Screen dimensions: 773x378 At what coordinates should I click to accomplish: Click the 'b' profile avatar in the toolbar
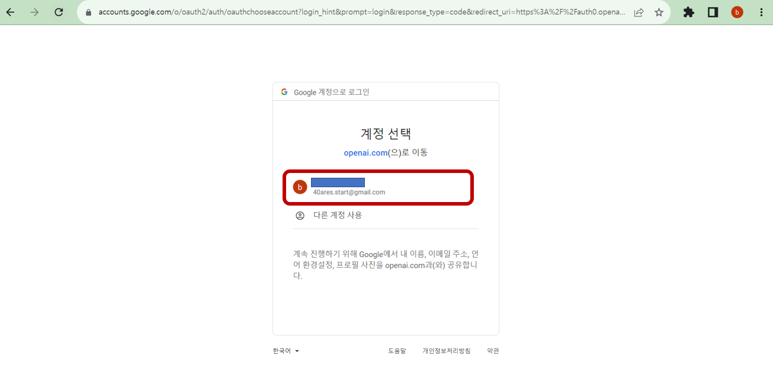click(736, 12)
